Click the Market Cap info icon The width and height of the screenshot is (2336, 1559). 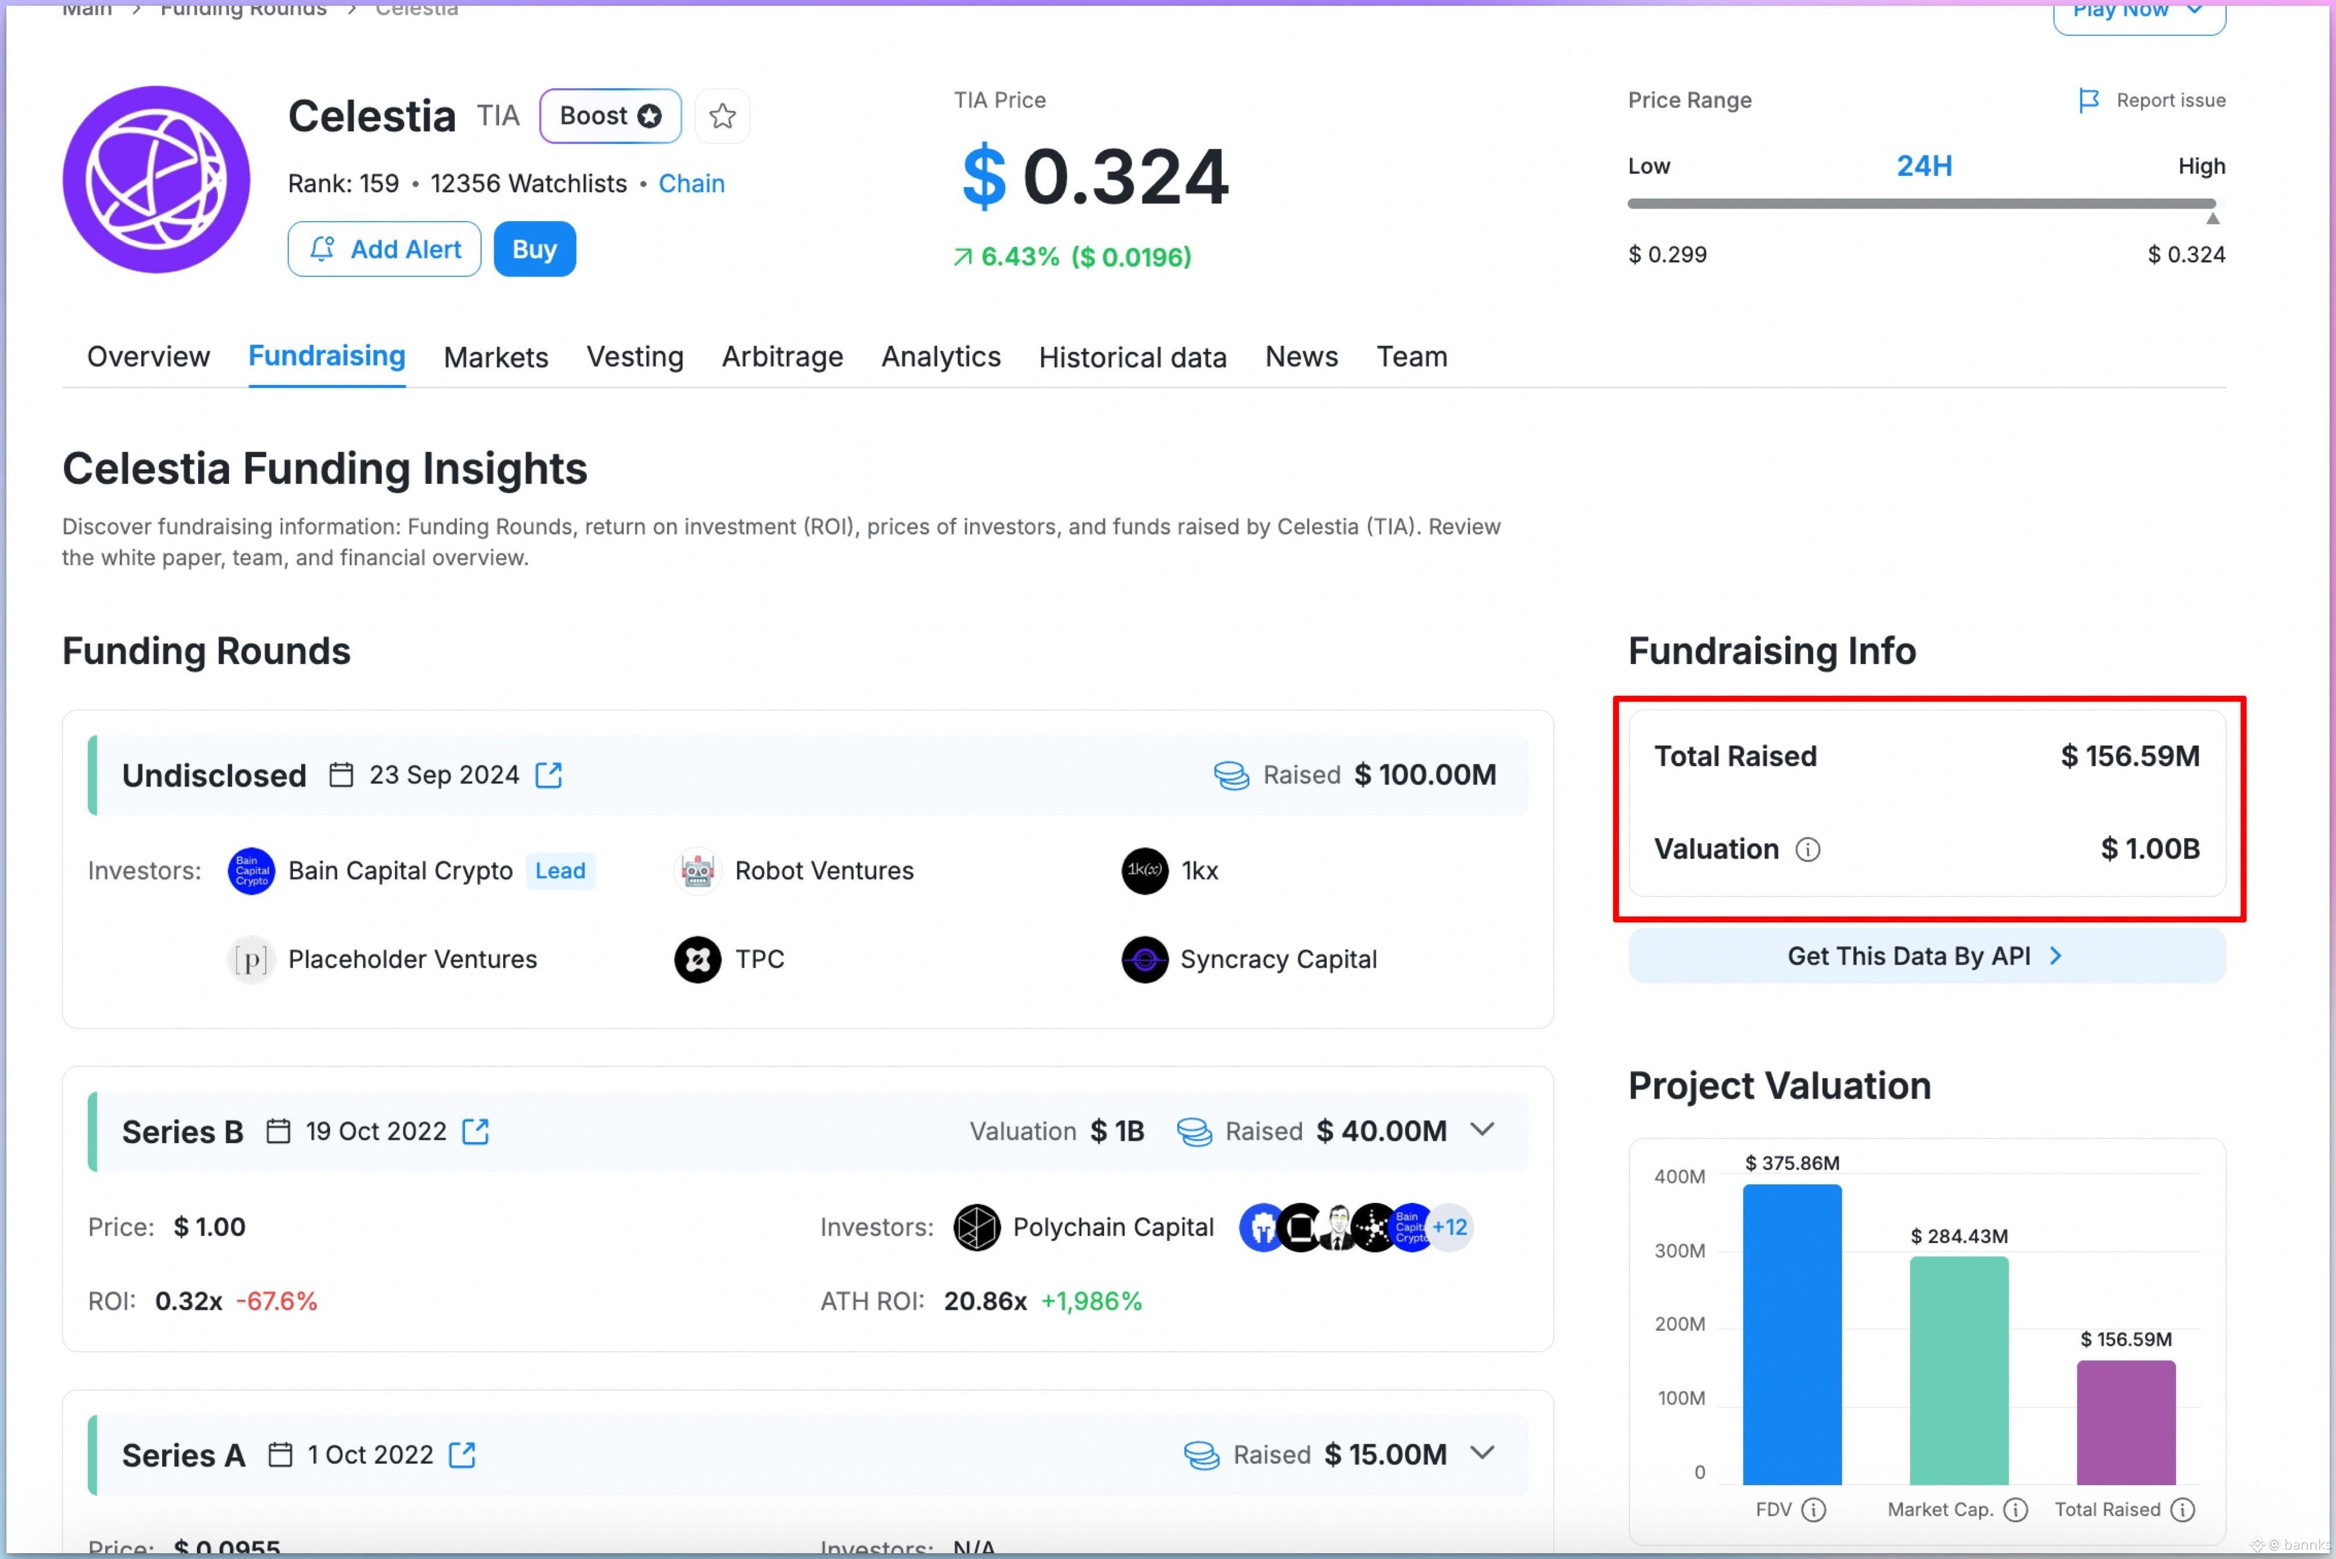(x=2015, y=1509)
